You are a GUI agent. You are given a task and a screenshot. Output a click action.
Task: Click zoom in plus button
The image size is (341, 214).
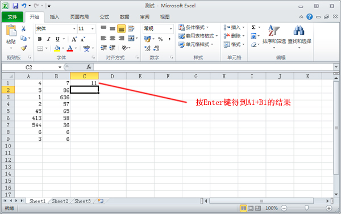[x=329, y=208]
